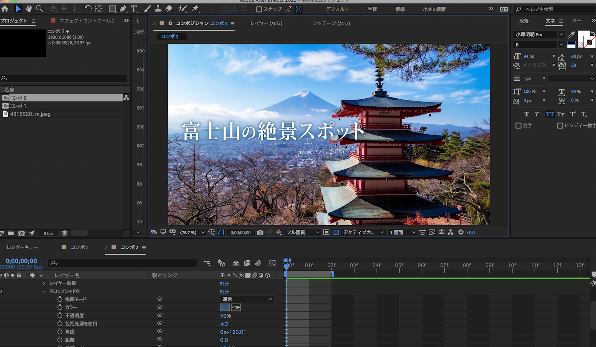
Task: Take a snapshot with the camera icon
Action: 260,232
